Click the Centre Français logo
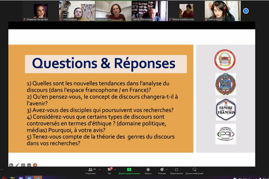Screen dimensions: 269x179 tap(226, 109)
